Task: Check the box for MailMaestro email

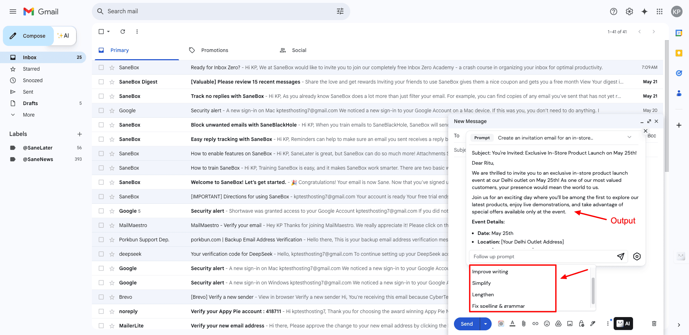Action: coord(101,225)
